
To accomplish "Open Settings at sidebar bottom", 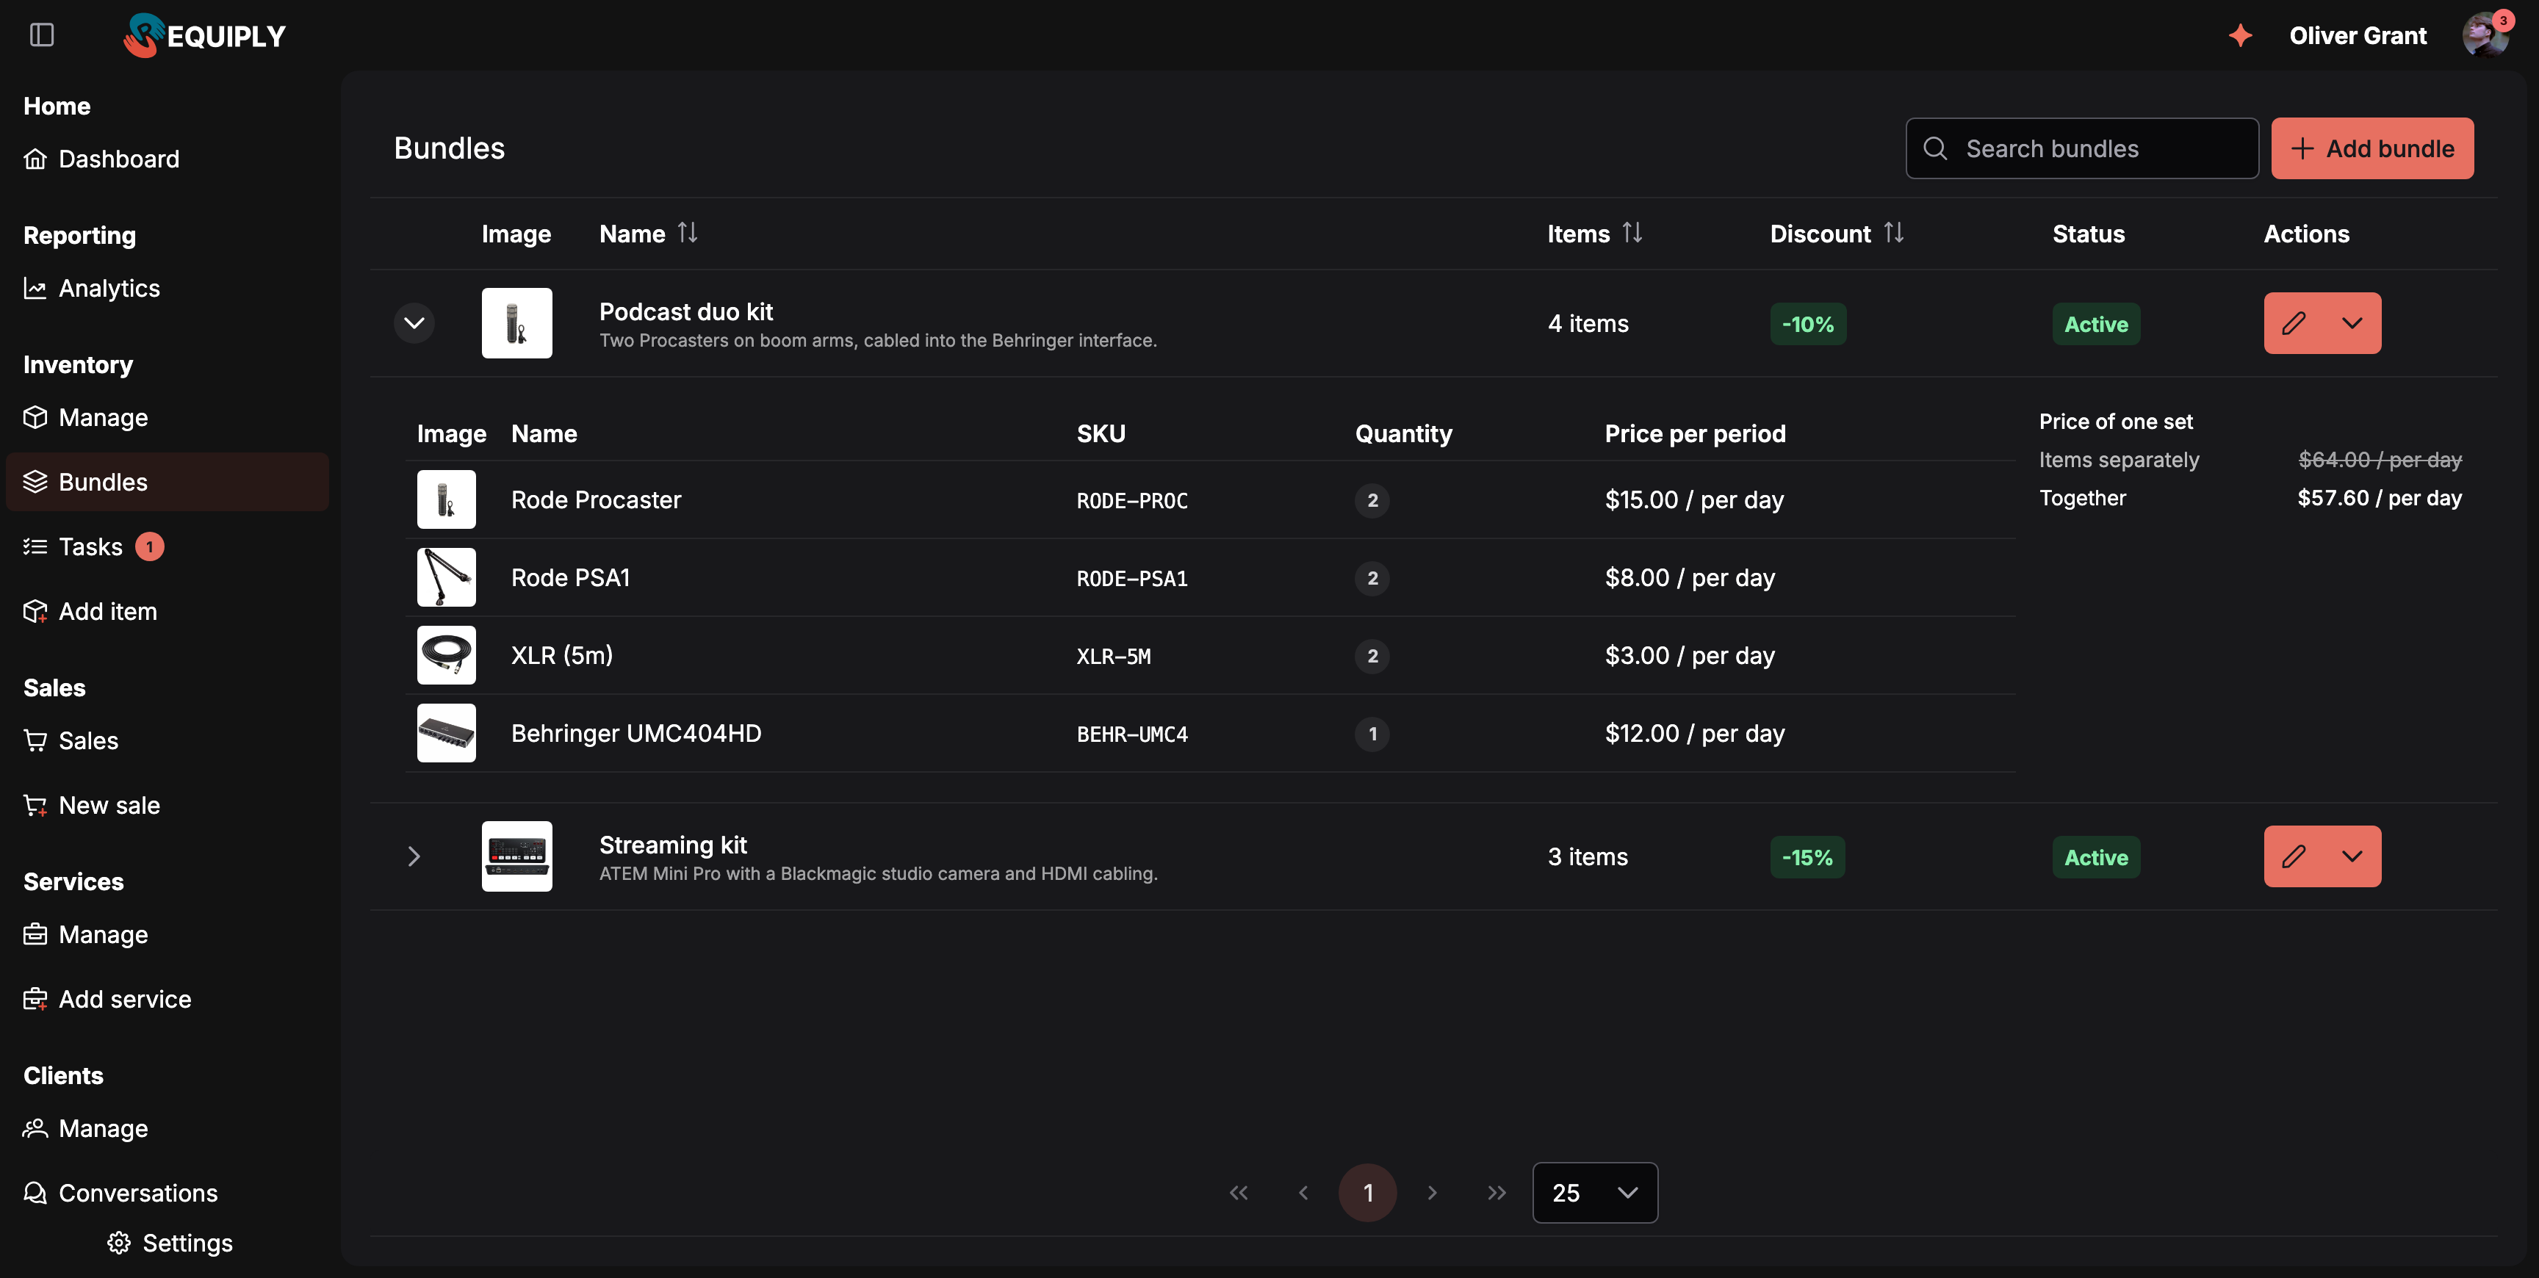I will (170, 1243).
